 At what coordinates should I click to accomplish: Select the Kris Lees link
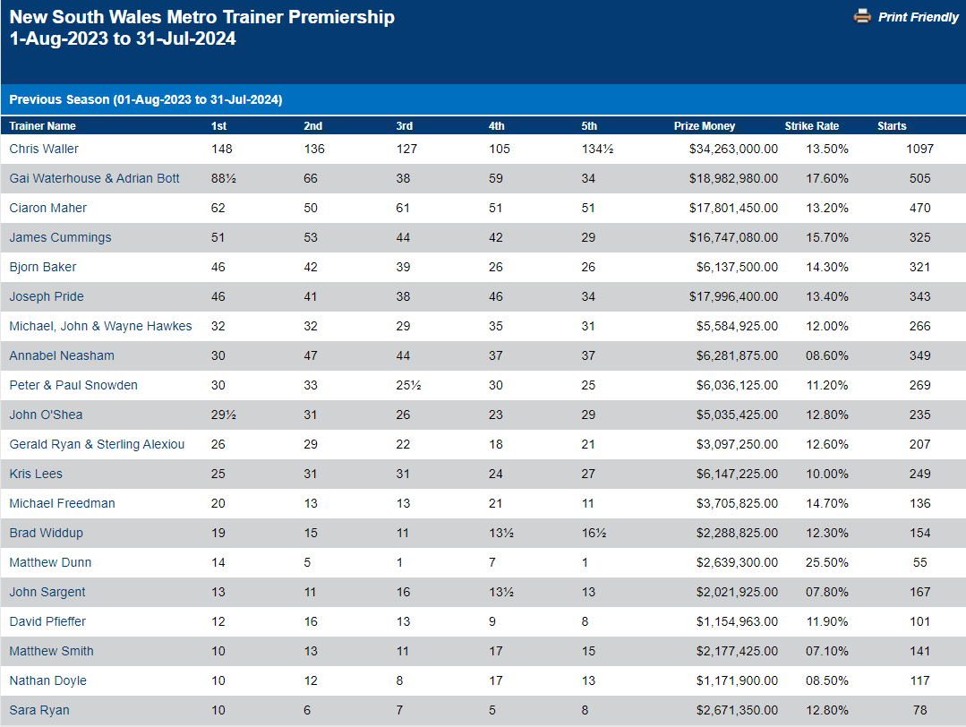pos(36,474)
